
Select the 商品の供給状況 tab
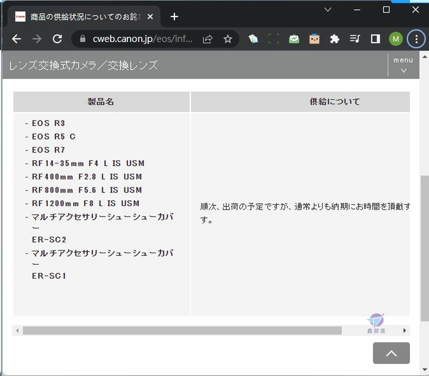point(83,17)
